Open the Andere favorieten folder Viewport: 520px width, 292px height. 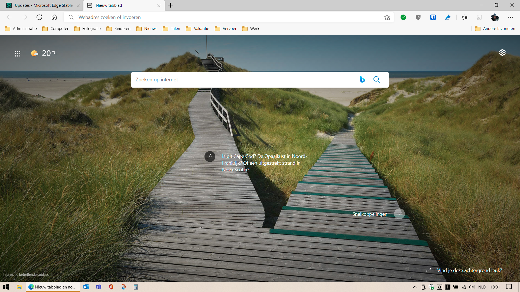(495, 29)
